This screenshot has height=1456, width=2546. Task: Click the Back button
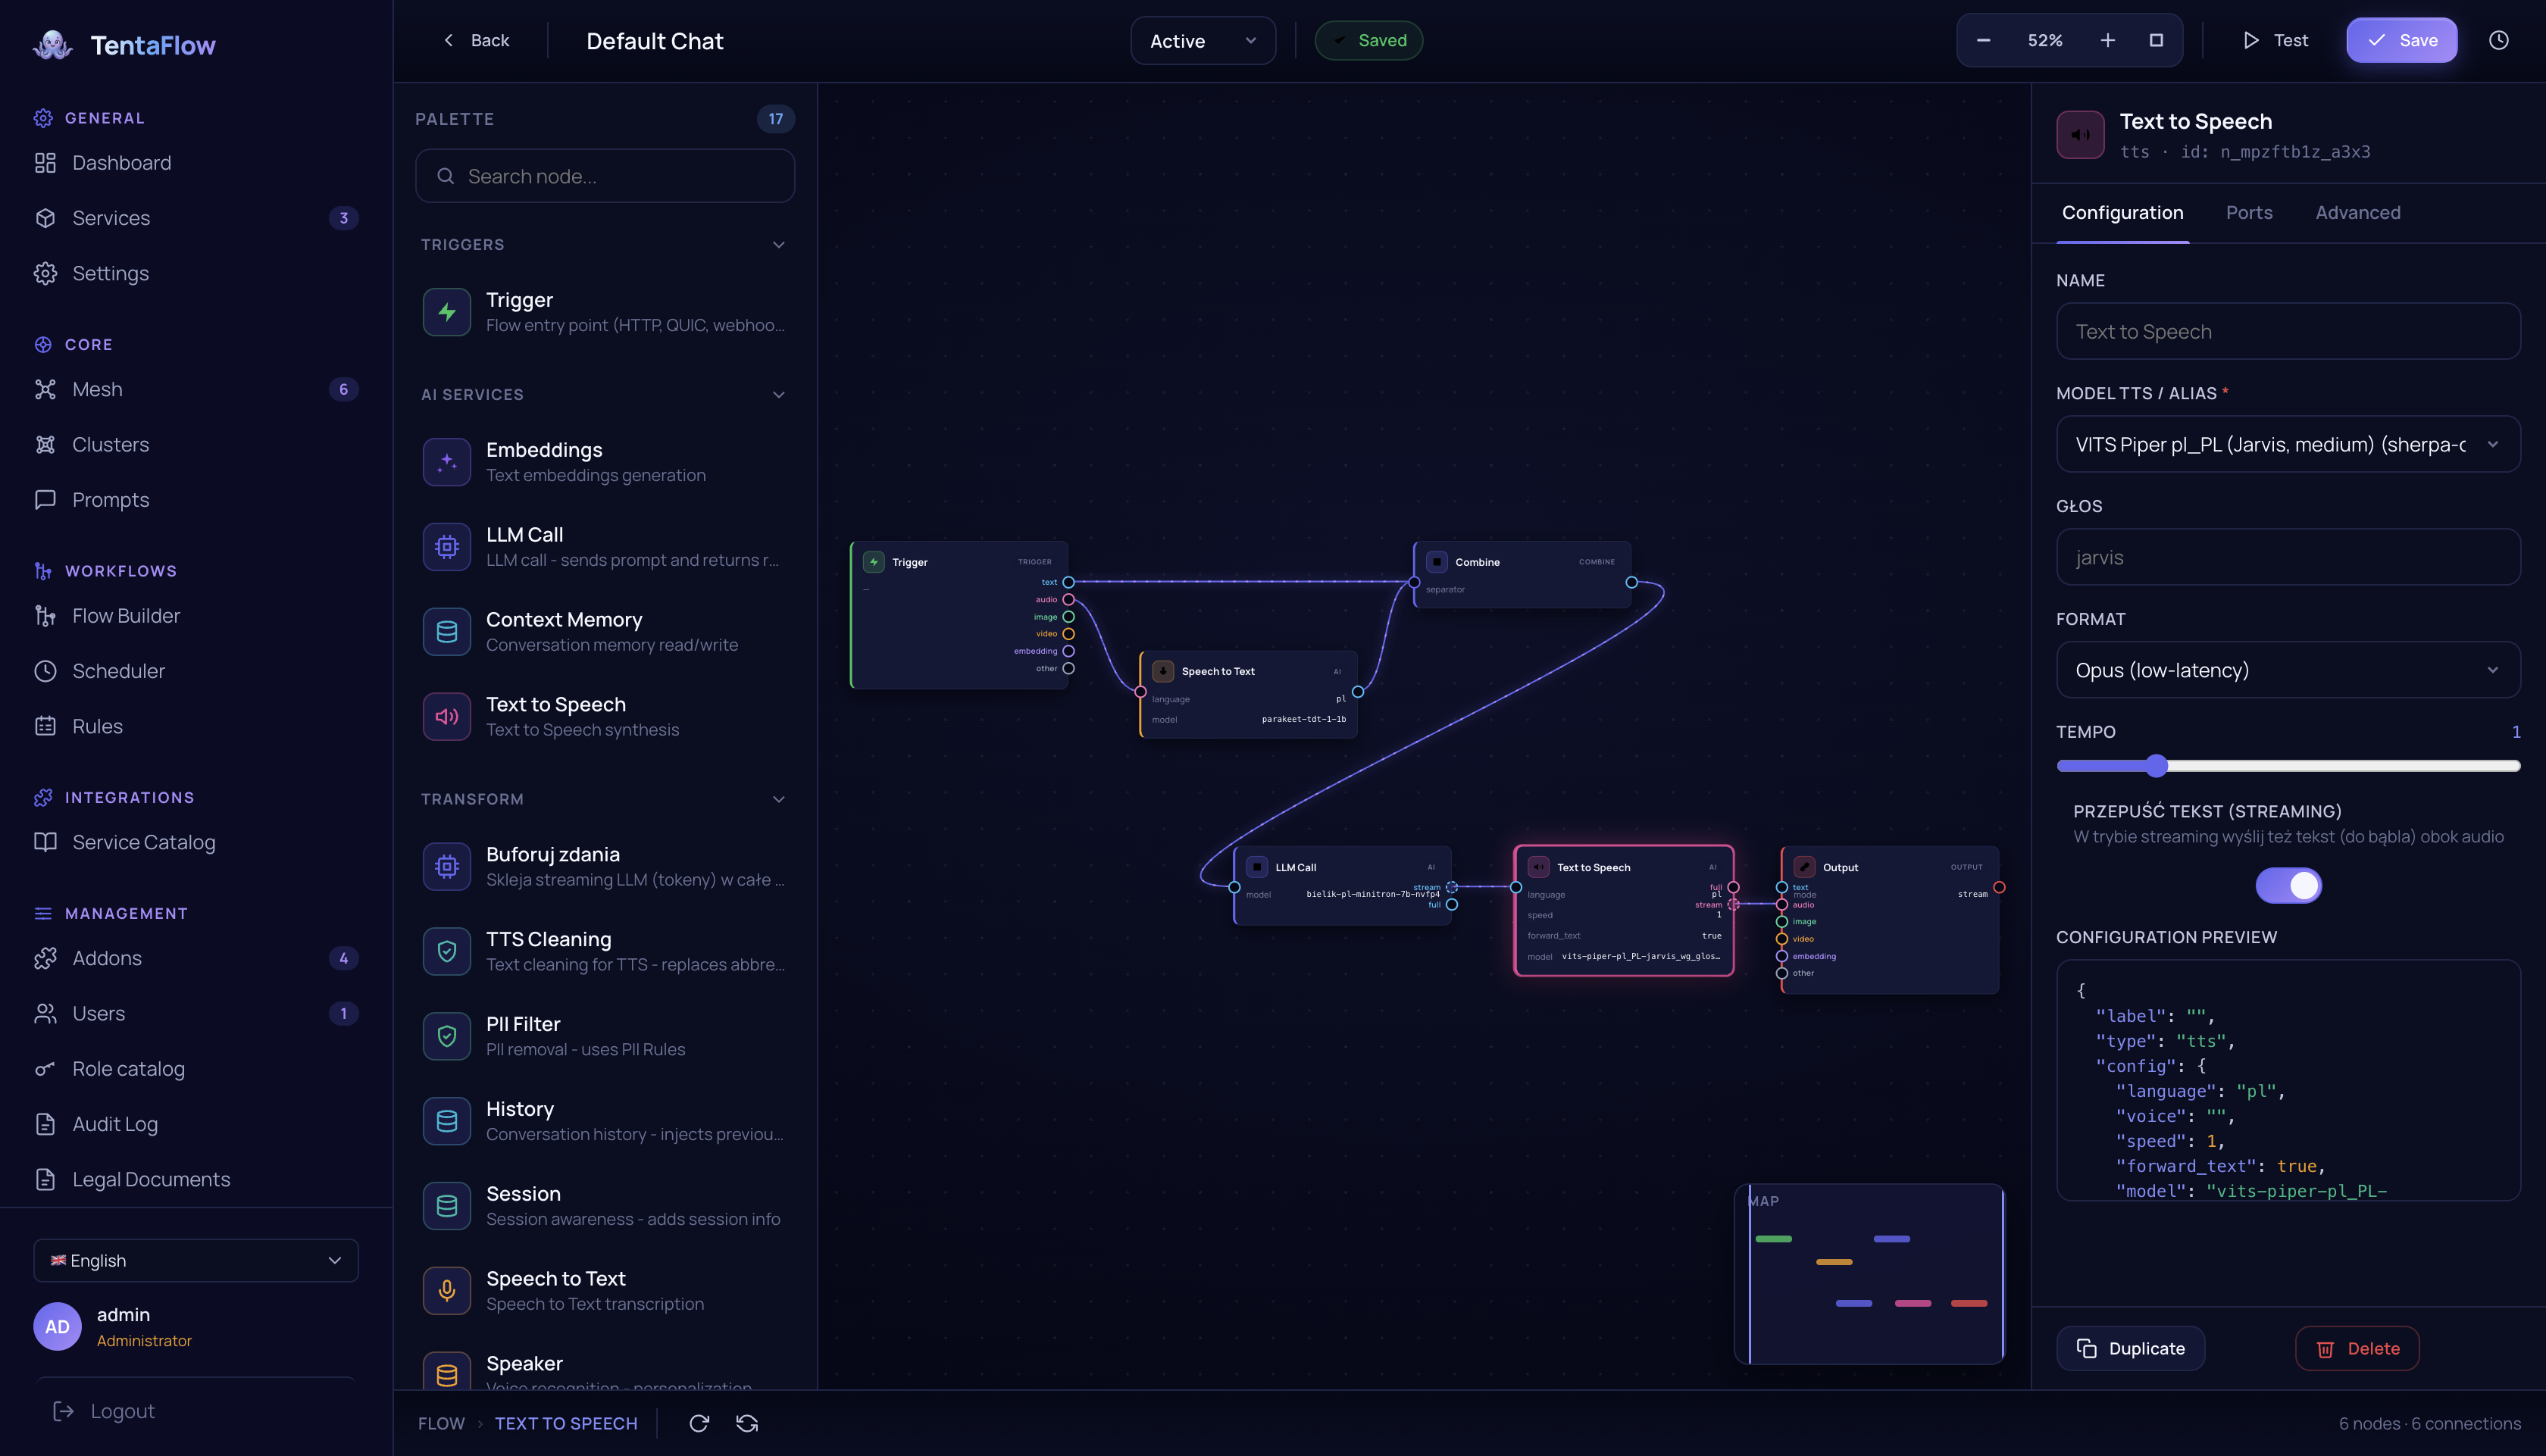tap(476, 40)
